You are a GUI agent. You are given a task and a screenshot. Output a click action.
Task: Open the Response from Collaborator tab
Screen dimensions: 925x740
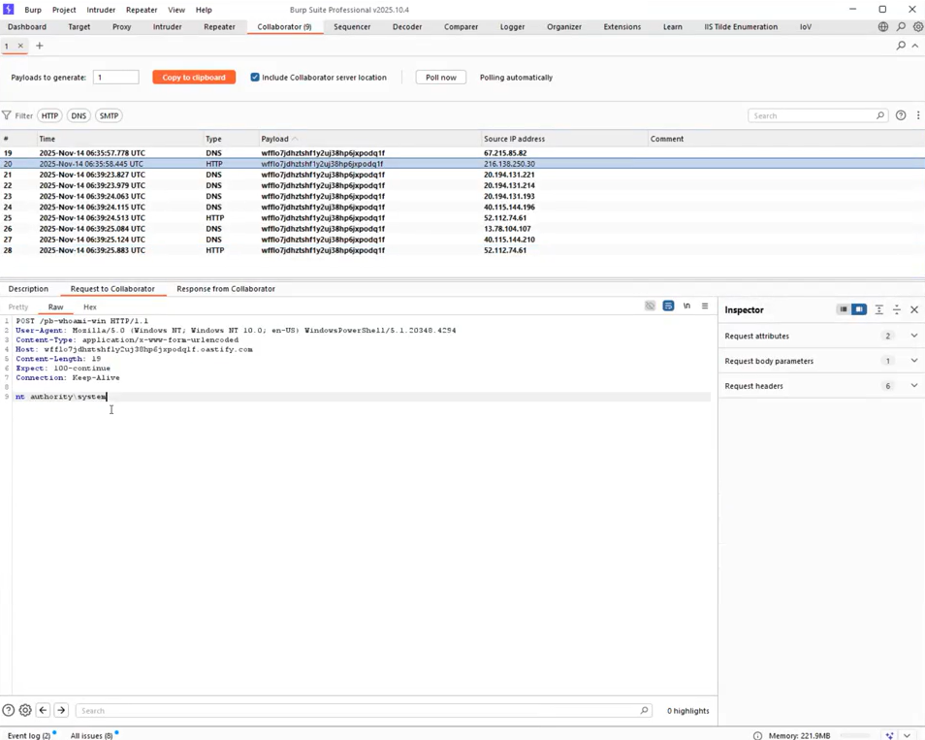click(x=226, y=289)
